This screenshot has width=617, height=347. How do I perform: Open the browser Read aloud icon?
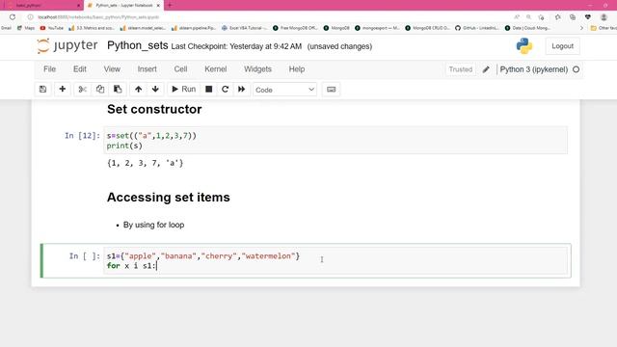pos(517,17)
